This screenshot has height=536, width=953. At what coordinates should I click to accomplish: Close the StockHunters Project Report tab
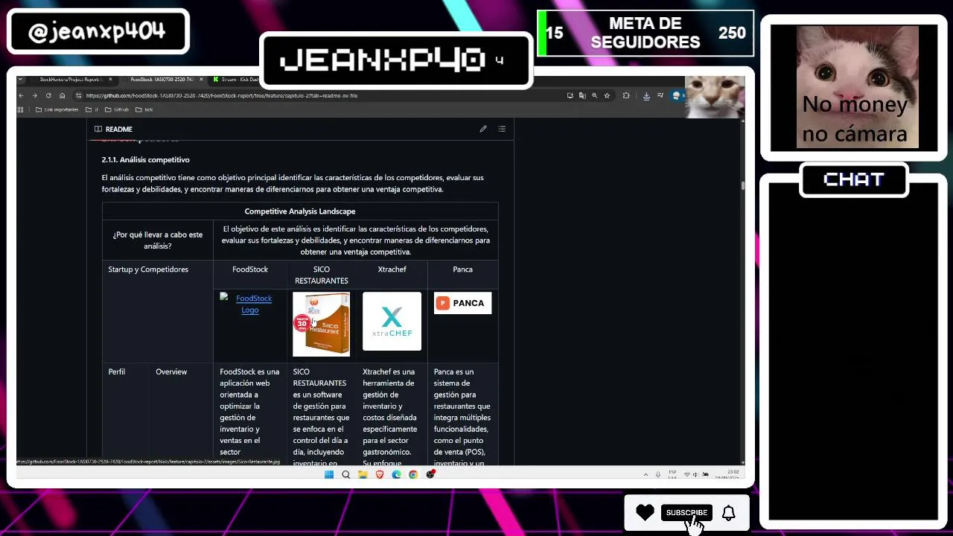pos(110,79)
